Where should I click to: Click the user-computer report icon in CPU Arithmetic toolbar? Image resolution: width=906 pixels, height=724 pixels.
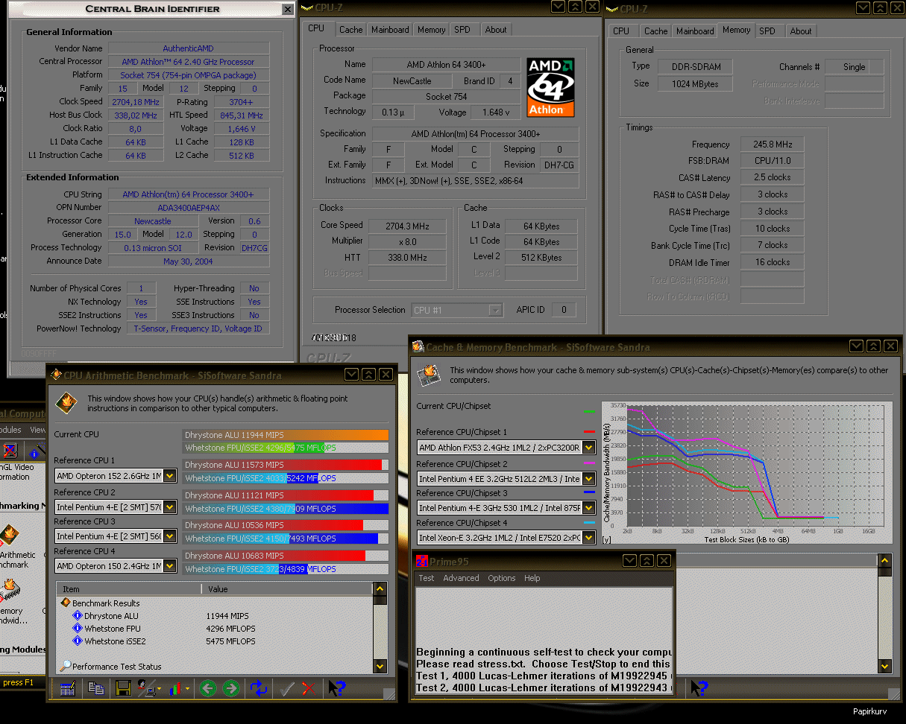coord(148,689)
